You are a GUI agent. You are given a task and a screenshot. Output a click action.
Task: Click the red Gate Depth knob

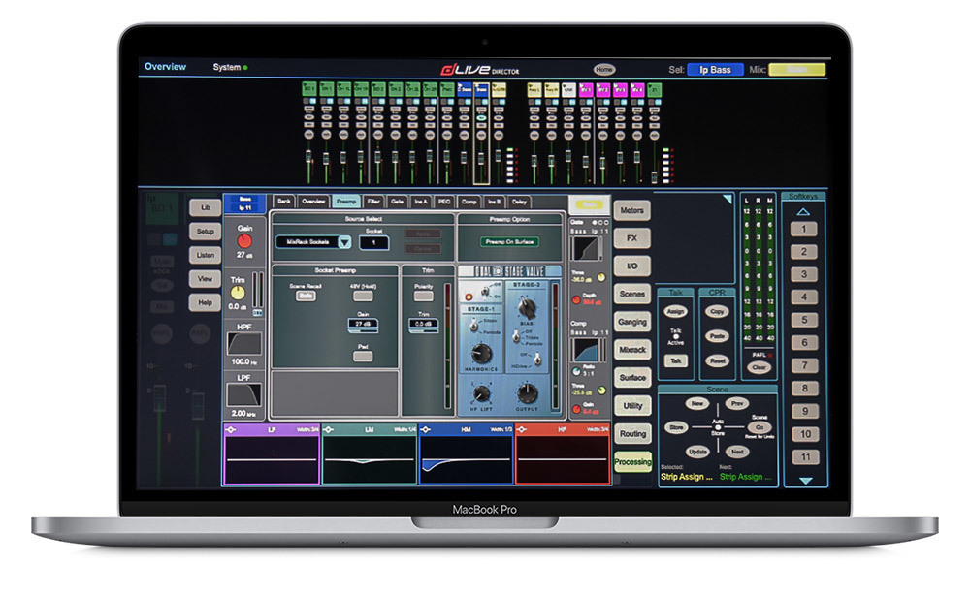pyautogui.click(x=576, y=299)
